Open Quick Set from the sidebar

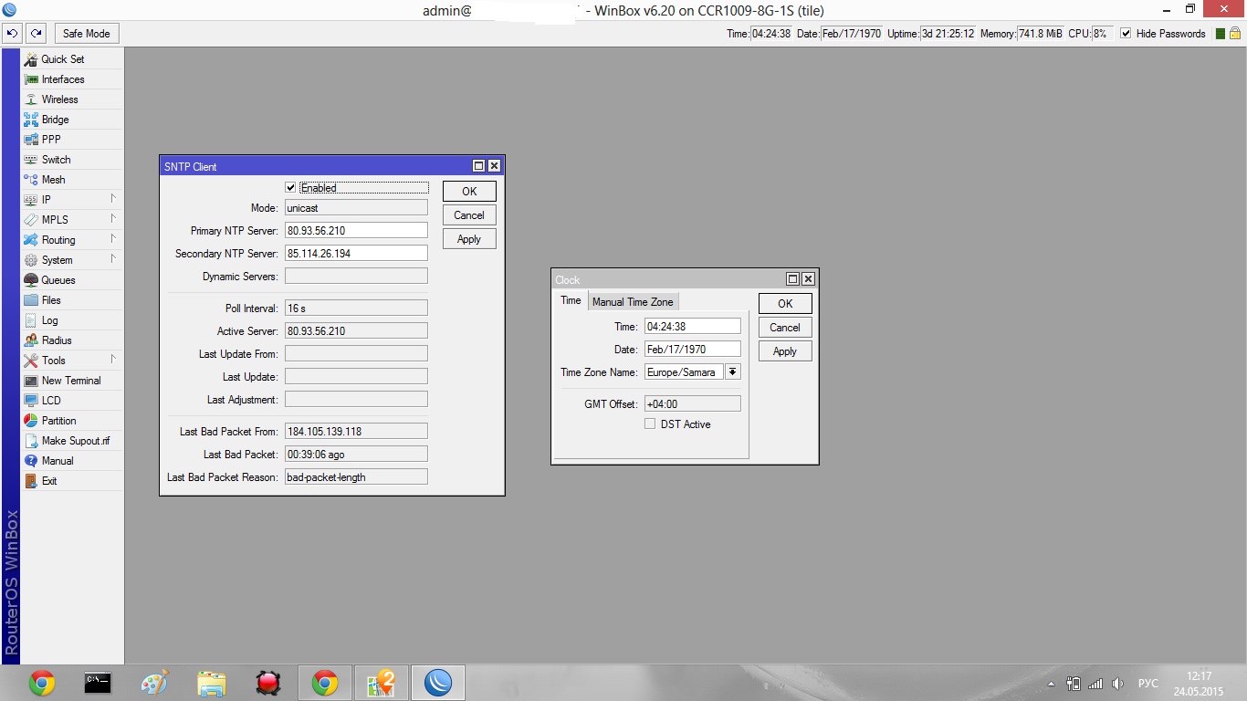(62, 59)
